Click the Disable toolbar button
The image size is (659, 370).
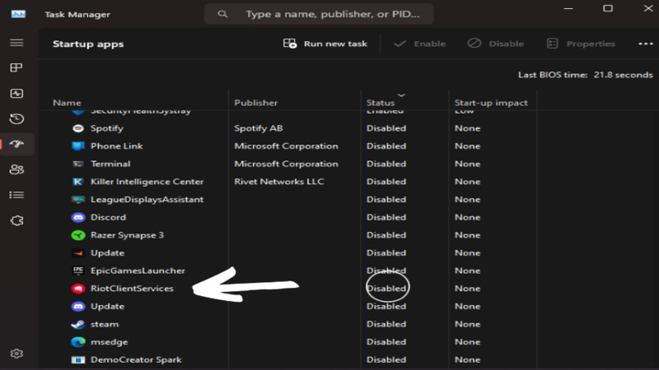[496, 44]
